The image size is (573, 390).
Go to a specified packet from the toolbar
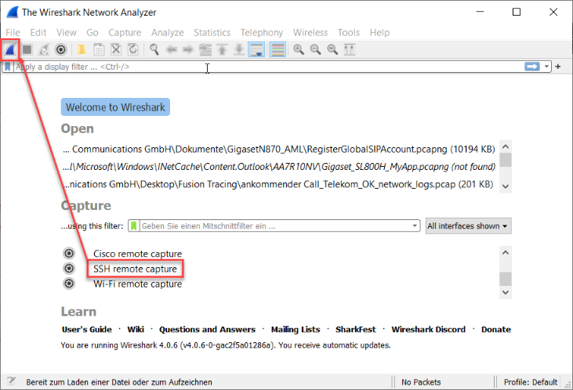point(205,49)
